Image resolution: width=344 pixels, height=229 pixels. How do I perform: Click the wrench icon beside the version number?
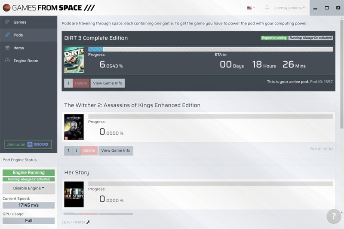tap(88, 222)
